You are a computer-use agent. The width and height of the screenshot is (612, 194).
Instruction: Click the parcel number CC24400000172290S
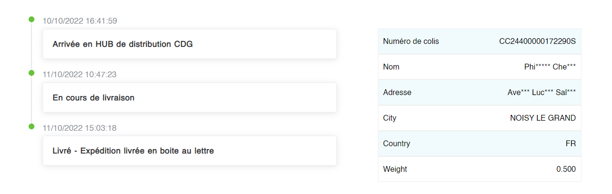click(x=537, y=42)
